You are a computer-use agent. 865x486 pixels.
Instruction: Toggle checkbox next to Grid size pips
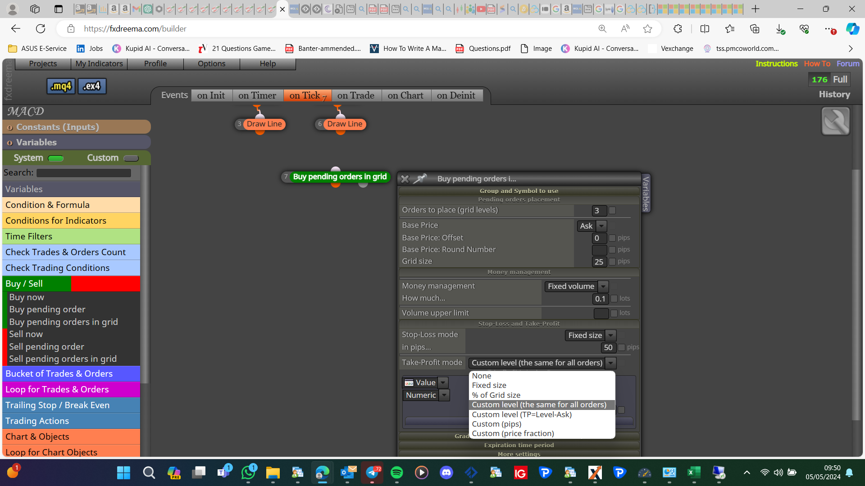pos(612,261)
